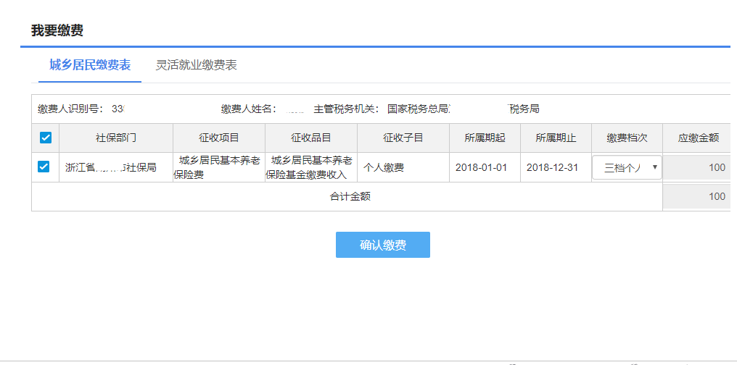Click the 征收项目 column header
This screenshot has height=365, width=737.
pyautogui.click(x=219, y=138)
